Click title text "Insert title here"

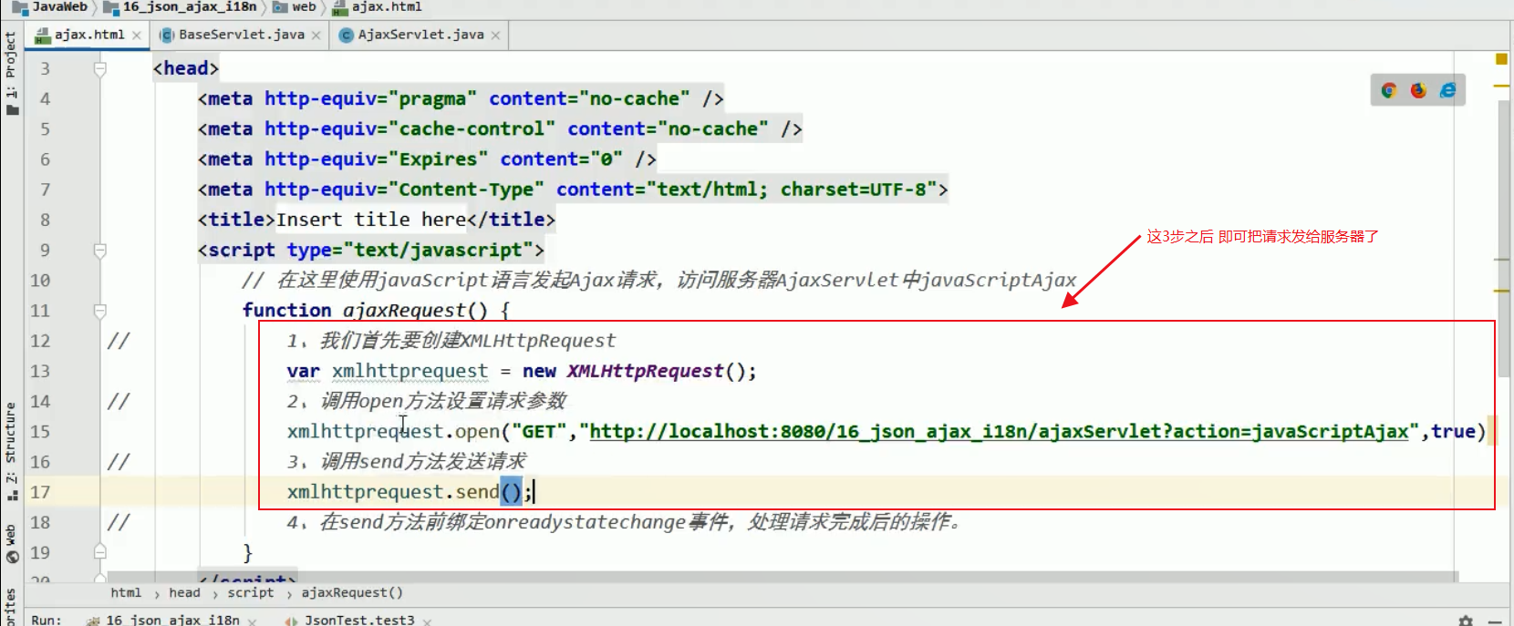[371, 220]
